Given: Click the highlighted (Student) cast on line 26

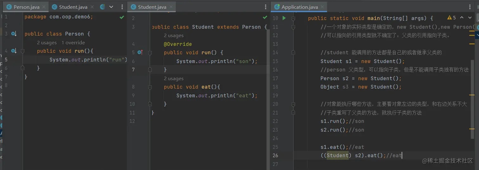Looking at the screenshot, I should (338, 155).
